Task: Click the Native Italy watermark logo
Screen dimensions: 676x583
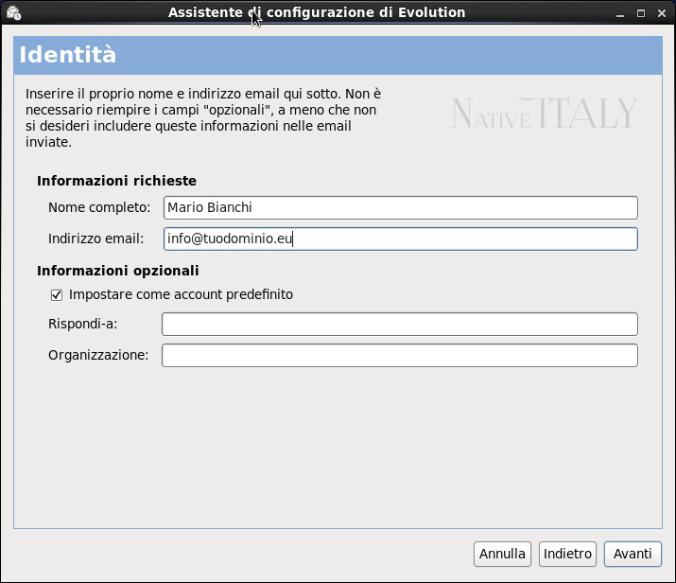Action: pos(544,113)
